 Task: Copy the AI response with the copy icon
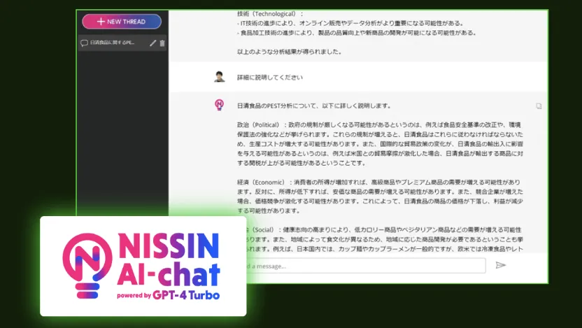539,106
